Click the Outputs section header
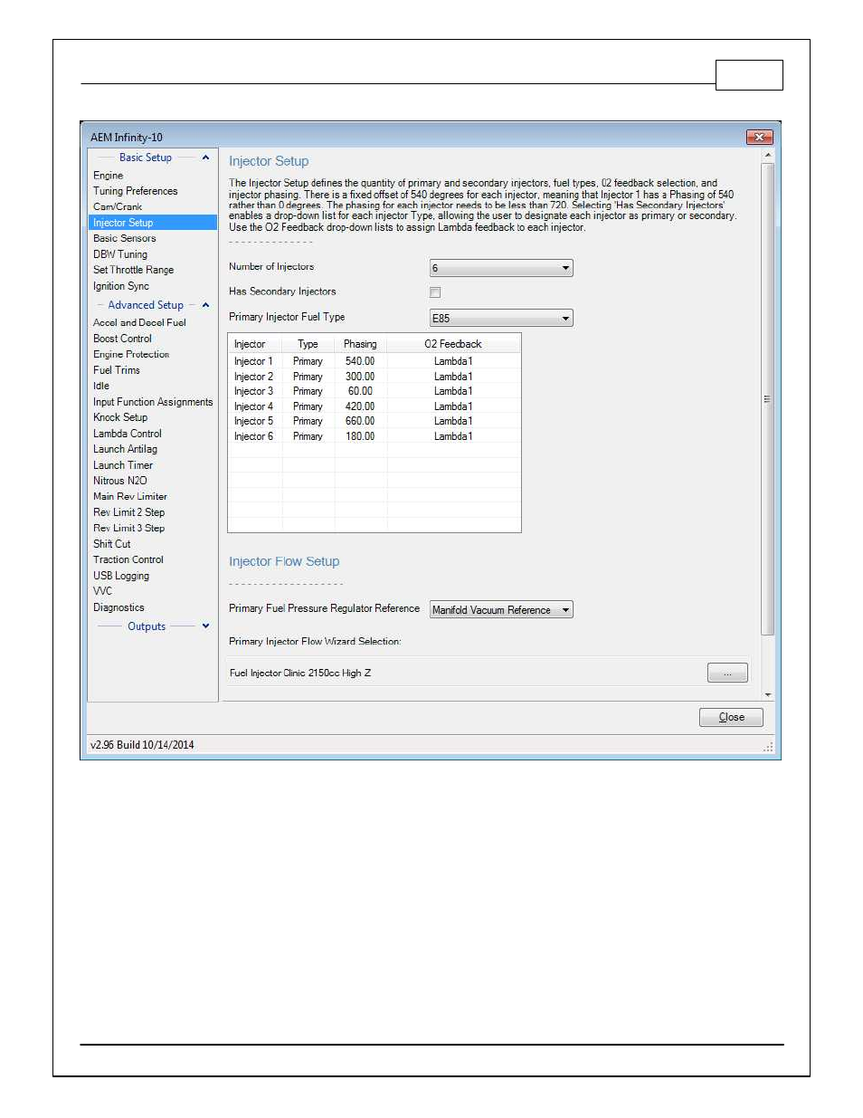Image resolution: width=863 pixels, height=1118 pixels. [x=147, y=626]
